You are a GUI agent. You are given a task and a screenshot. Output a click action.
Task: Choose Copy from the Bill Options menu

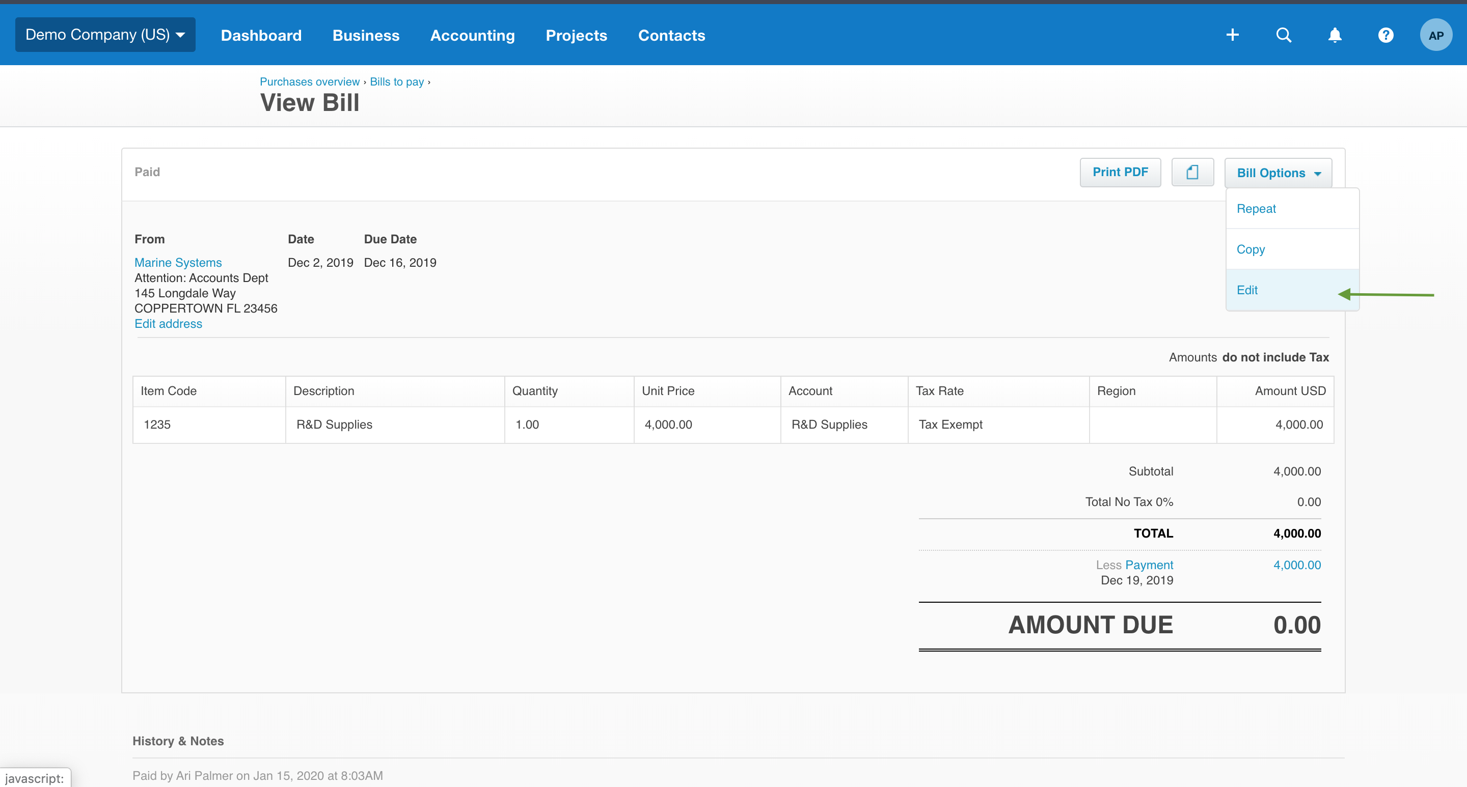pos(1251,249)
